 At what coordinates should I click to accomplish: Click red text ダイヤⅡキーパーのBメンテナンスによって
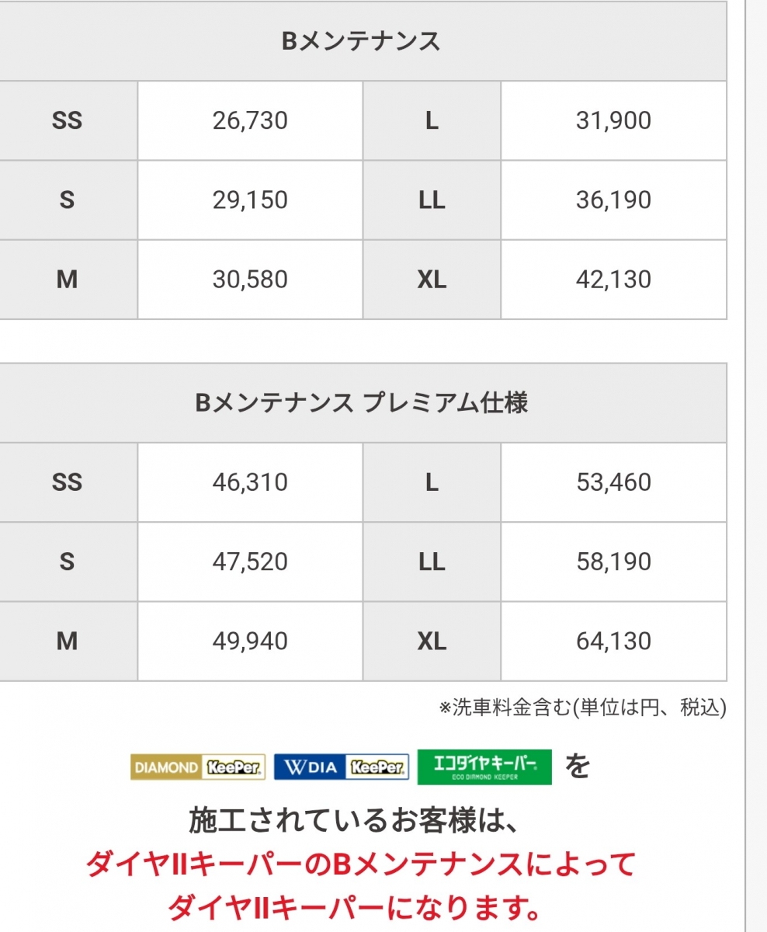click(x=361, y=864)
